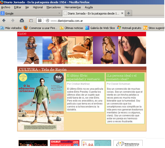Switch to the Google tab
Image resolution: width=165 pixels, height=148 pixels.
31,13
